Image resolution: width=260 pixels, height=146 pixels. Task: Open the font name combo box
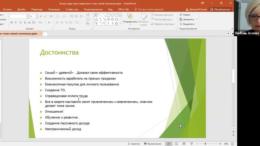pos(19,16)
